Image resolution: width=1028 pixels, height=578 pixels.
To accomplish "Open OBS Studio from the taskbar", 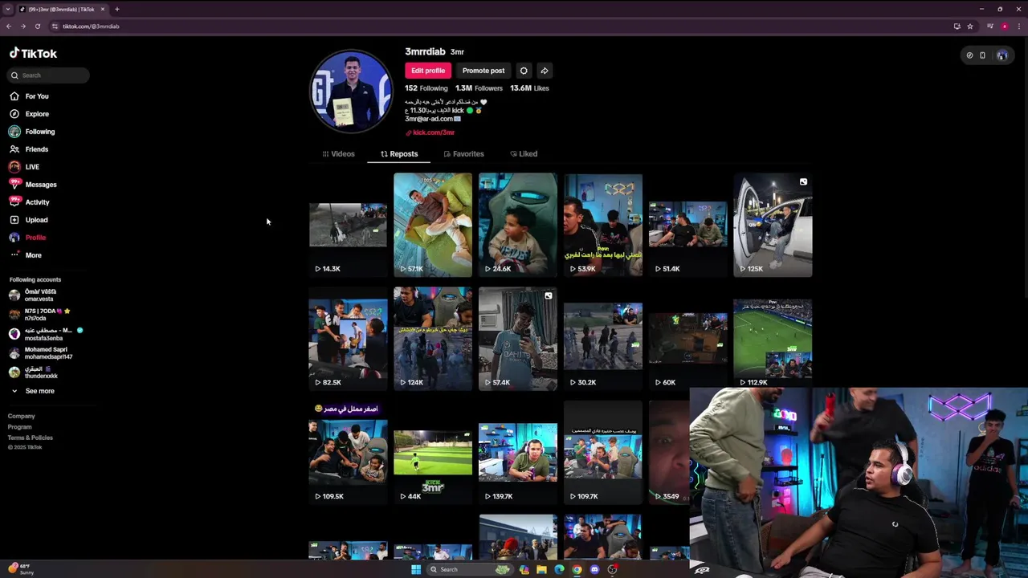I will pyautogui.click(x=612, y=570).
